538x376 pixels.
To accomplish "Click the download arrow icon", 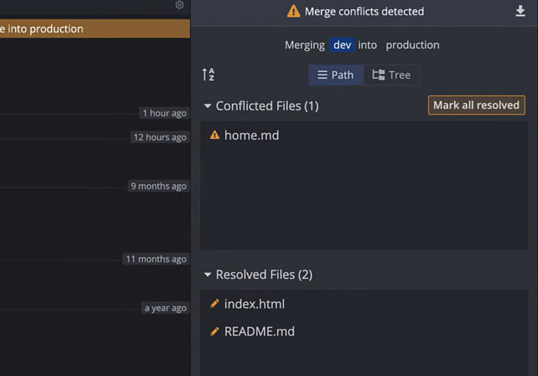I will pos(520,11).
